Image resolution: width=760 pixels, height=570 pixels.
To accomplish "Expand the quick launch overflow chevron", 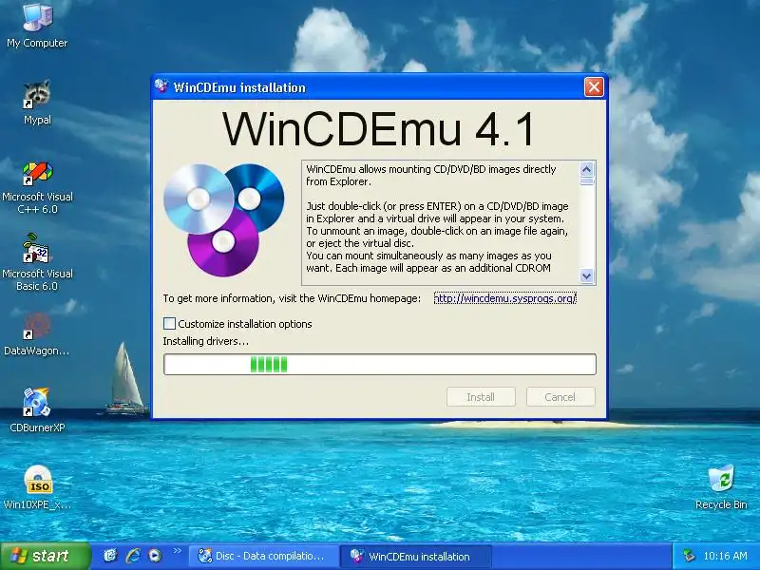I will click(x=177, y=551).
